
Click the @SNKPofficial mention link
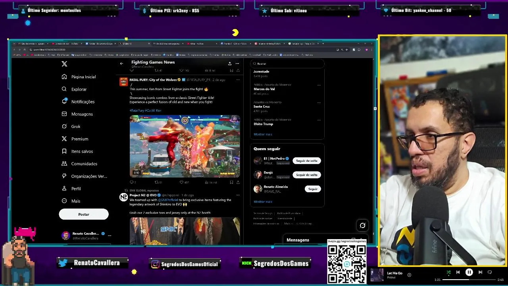click(x=168, y=200)
